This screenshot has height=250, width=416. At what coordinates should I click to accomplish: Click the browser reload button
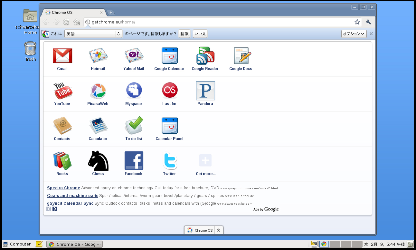(x=66, y=22)
